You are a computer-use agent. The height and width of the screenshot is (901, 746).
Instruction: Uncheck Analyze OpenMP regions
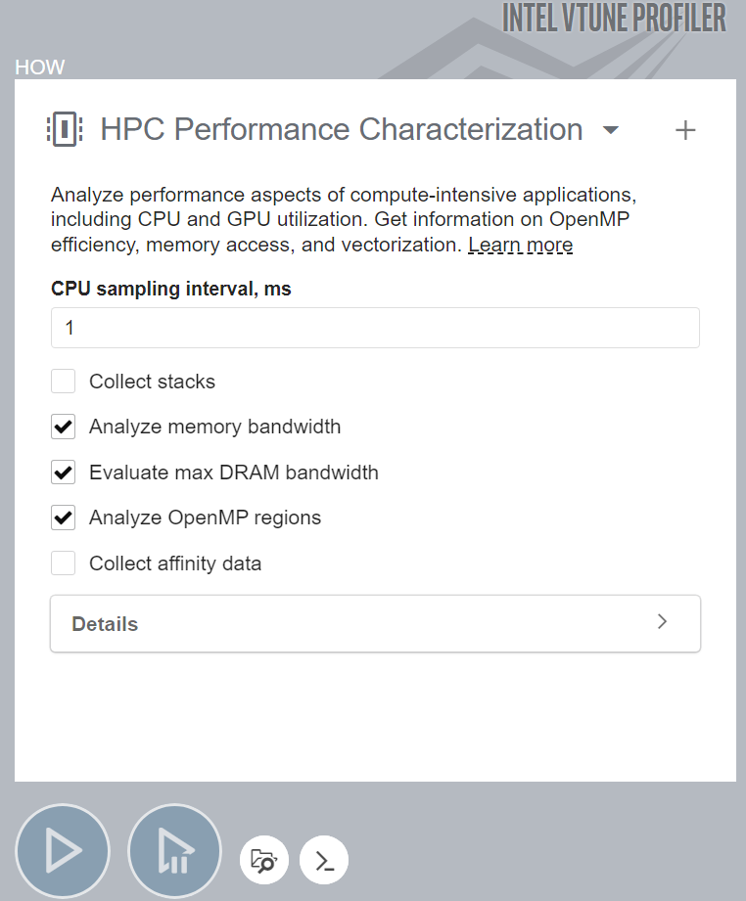(x=64, y=518)
